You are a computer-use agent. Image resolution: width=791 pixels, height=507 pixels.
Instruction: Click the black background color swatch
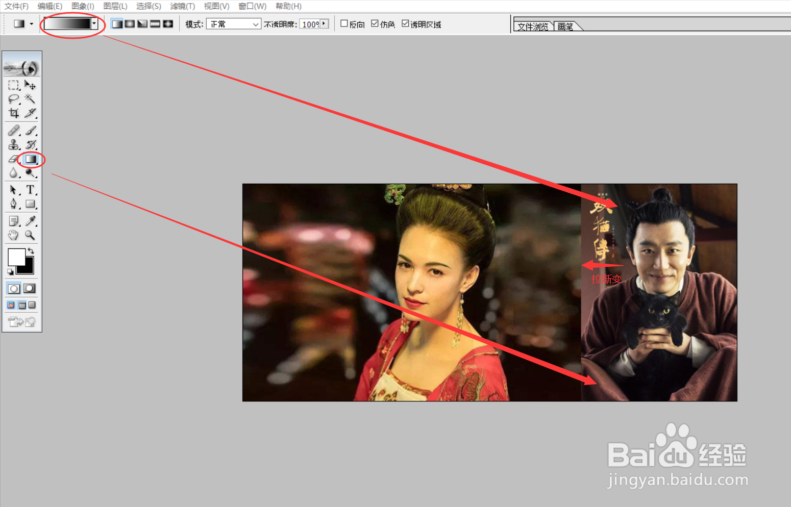pyautogui.click(x=28, y=268)
